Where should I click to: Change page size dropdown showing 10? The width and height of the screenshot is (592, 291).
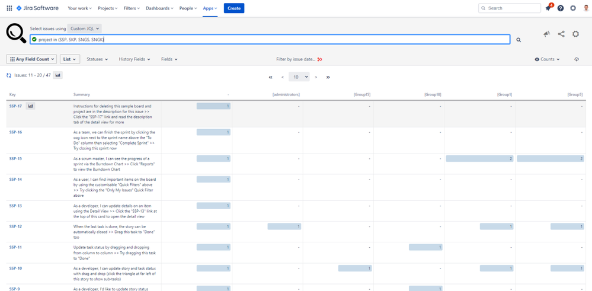[299, 77]
